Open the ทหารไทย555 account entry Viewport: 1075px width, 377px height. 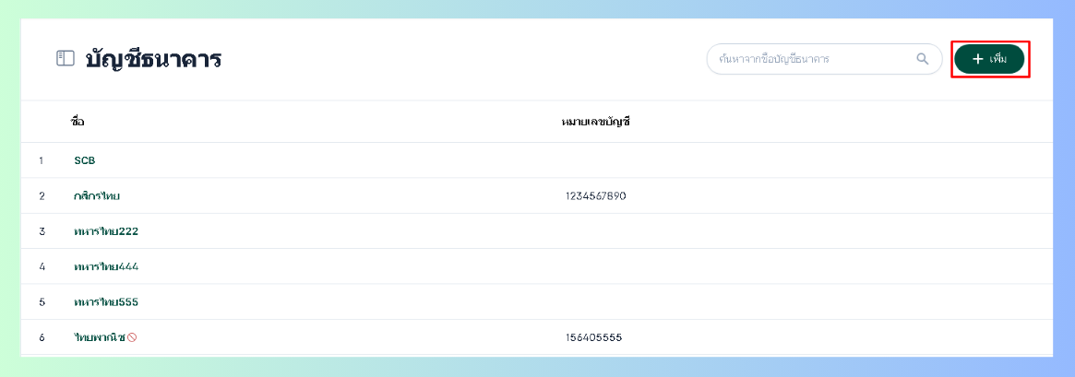tap(106, 302)
